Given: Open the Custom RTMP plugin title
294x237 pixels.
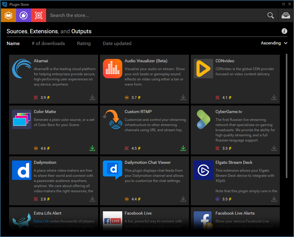Looking at the screenshot, I should 138,112.
